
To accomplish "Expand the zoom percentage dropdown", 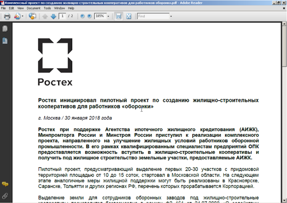I will click(108, 17).
